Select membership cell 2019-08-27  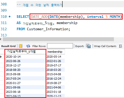click(x=55, y=83)
